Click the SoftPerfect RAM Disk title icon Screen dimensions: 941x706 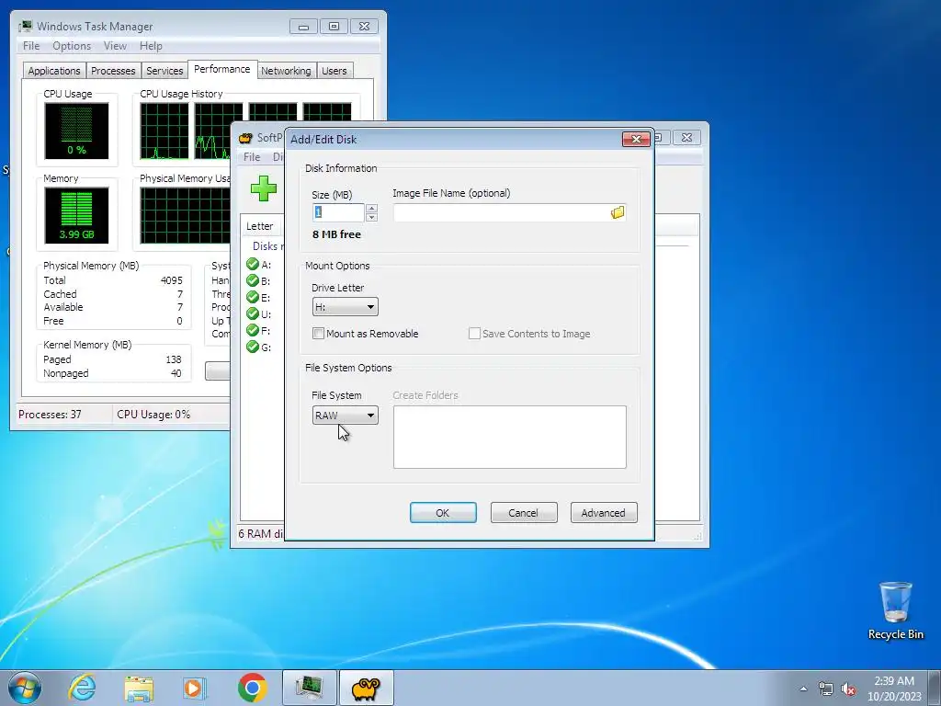point(245,138)
